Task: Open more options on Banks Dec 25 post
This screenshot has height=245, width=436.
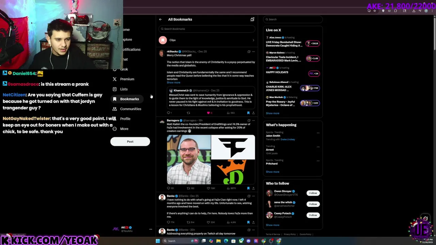Action: (x=253, y=196)
